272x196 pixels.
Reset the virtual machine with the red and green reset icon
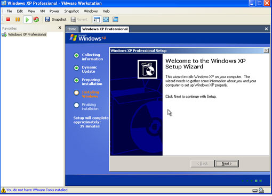[36, 19]
